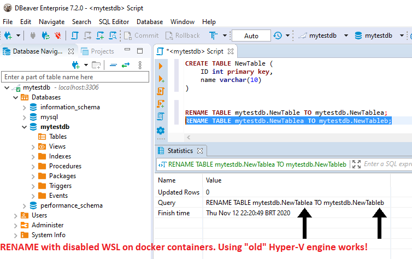Select the Tables folder in tree

57,137
